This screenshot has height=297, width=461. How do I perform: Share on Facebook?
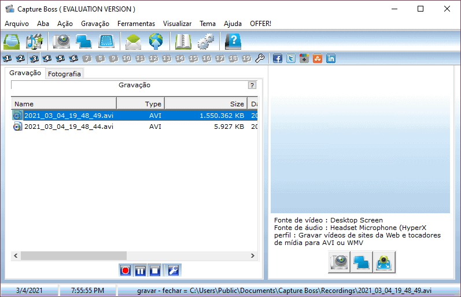click(277, 58)
